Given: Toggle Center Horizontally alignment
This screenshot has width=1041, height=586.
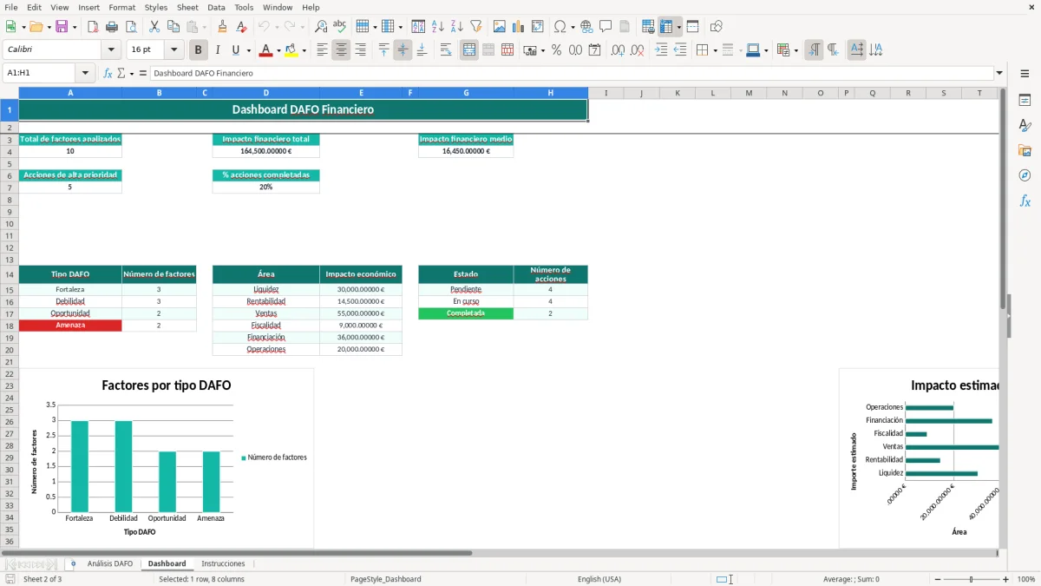Looking at the screenshot, I should coord(341,50).
